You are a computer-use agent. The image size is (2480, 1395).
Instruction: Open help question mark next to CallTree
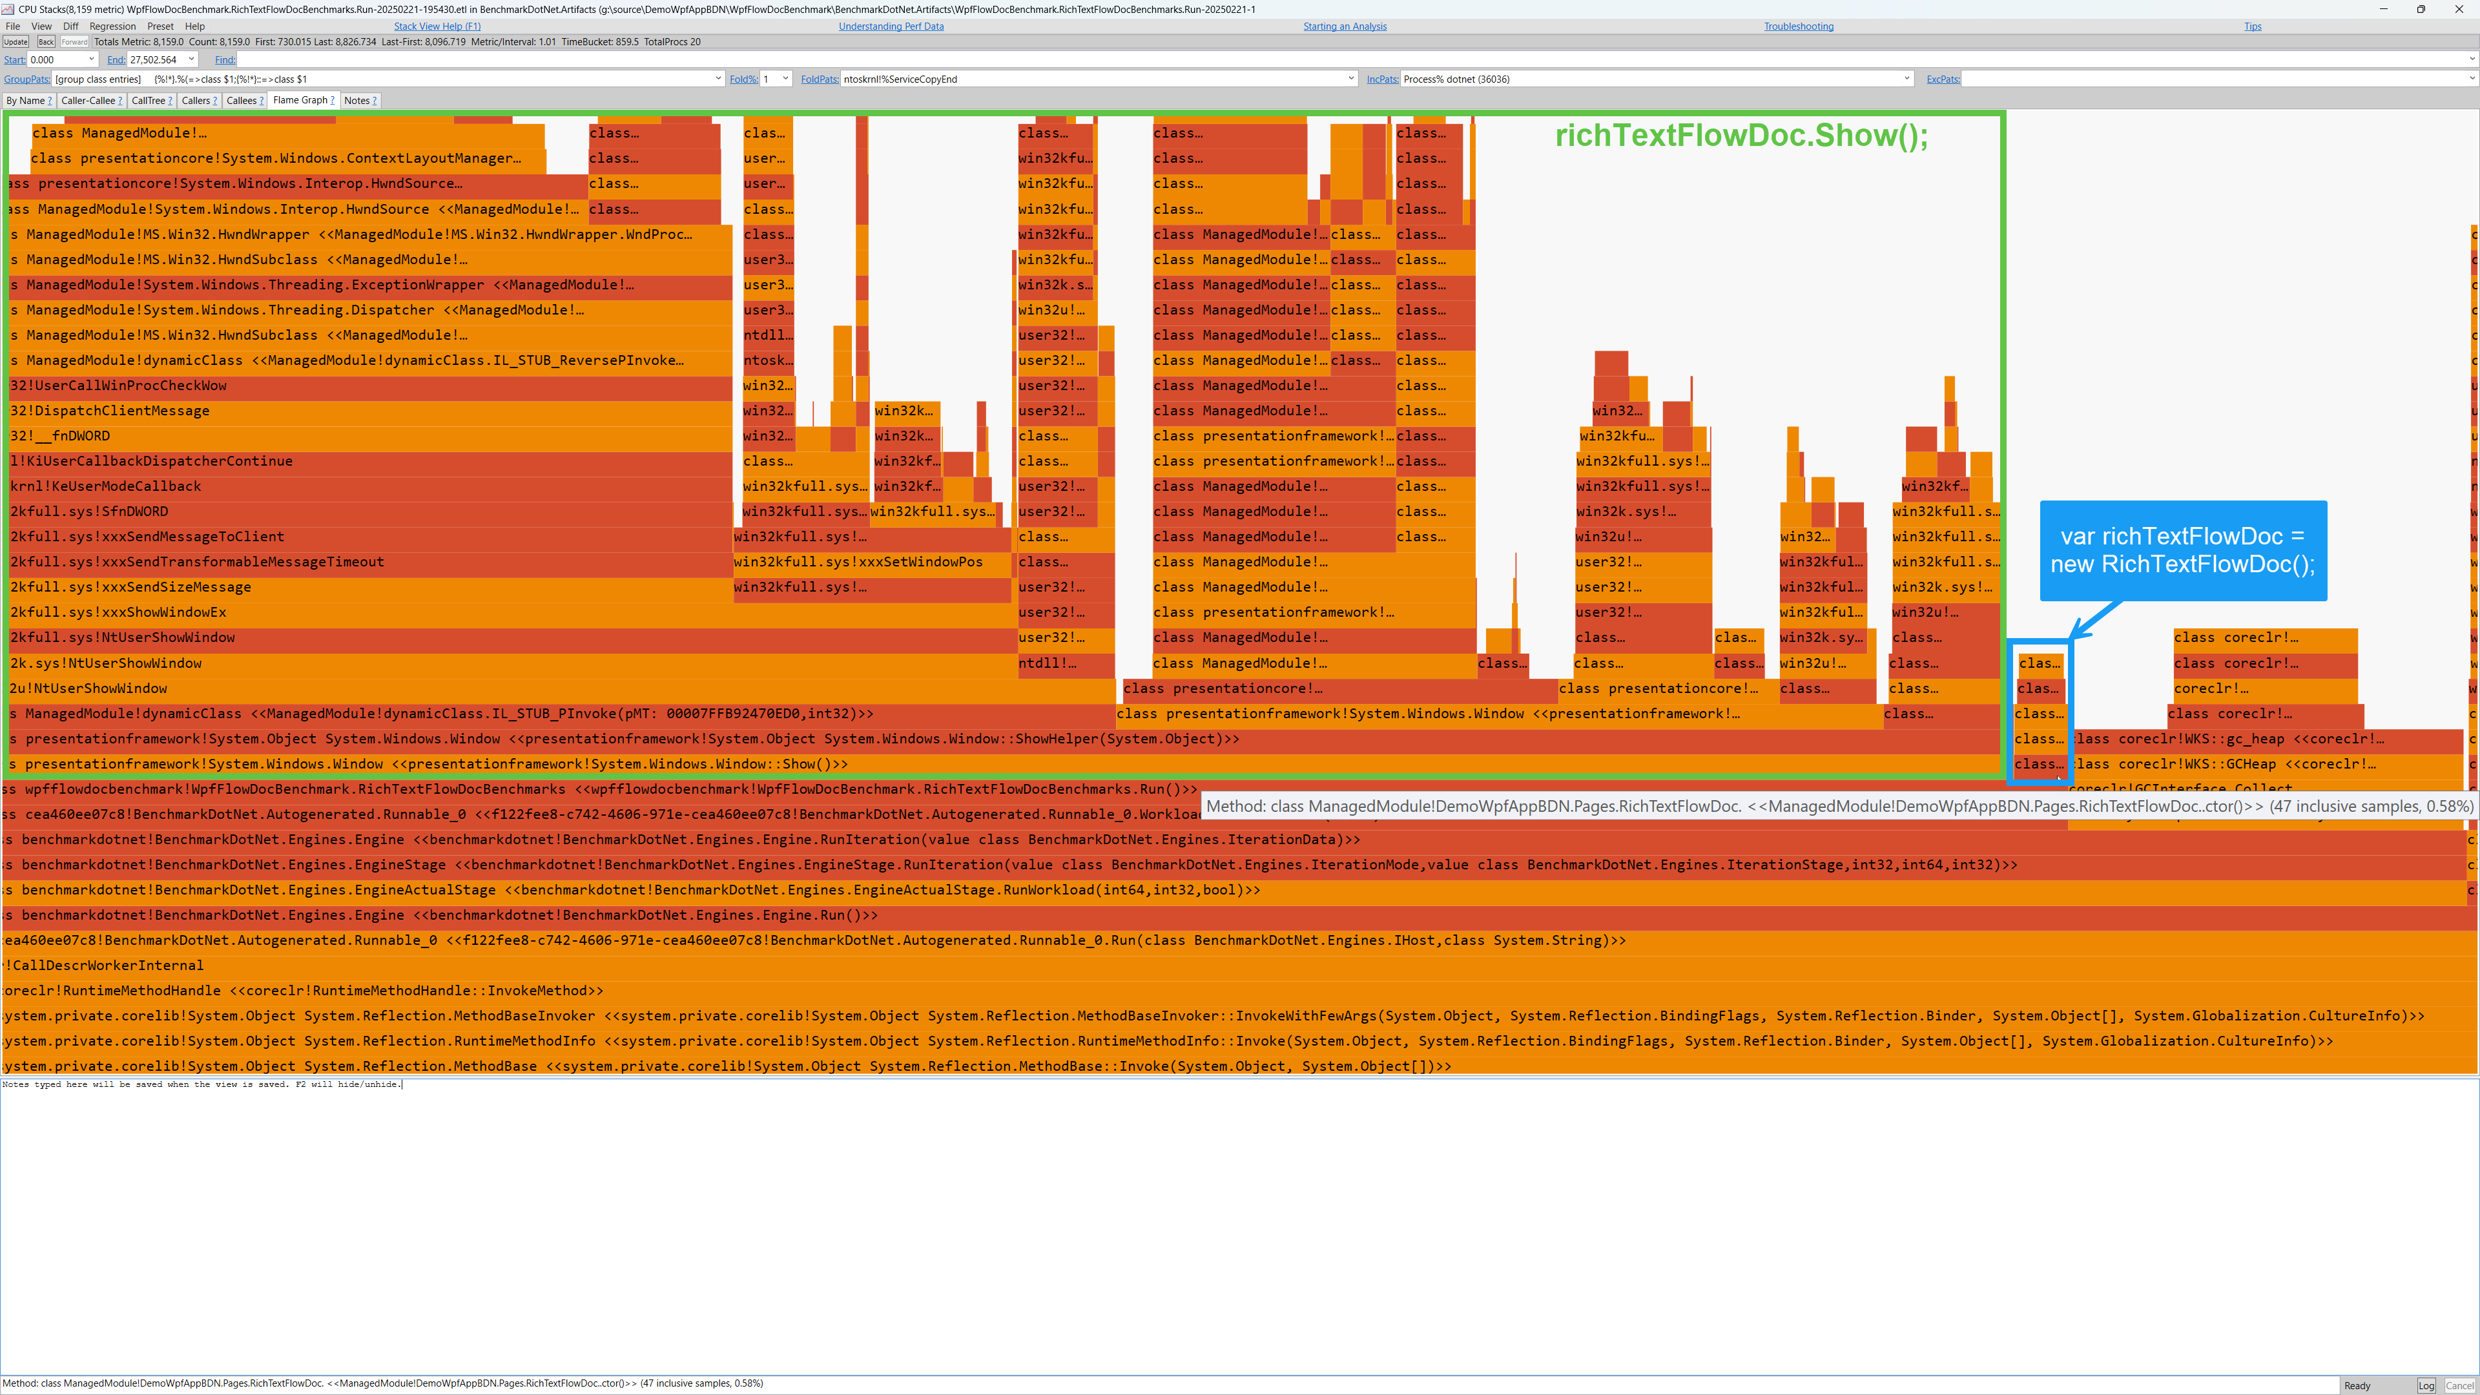(170, 101)
